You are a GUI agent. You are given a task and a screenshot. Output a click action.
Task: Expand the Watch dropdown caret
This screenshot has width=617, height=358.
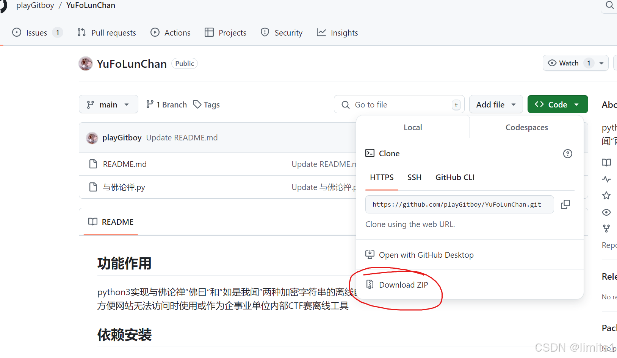click(x=601, y=63)
